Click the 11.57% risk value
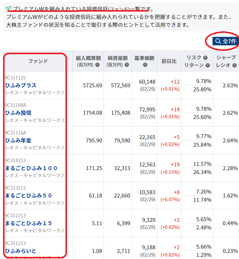The height and width of the screenshot is (259, 239). click(x=202, y=164)
